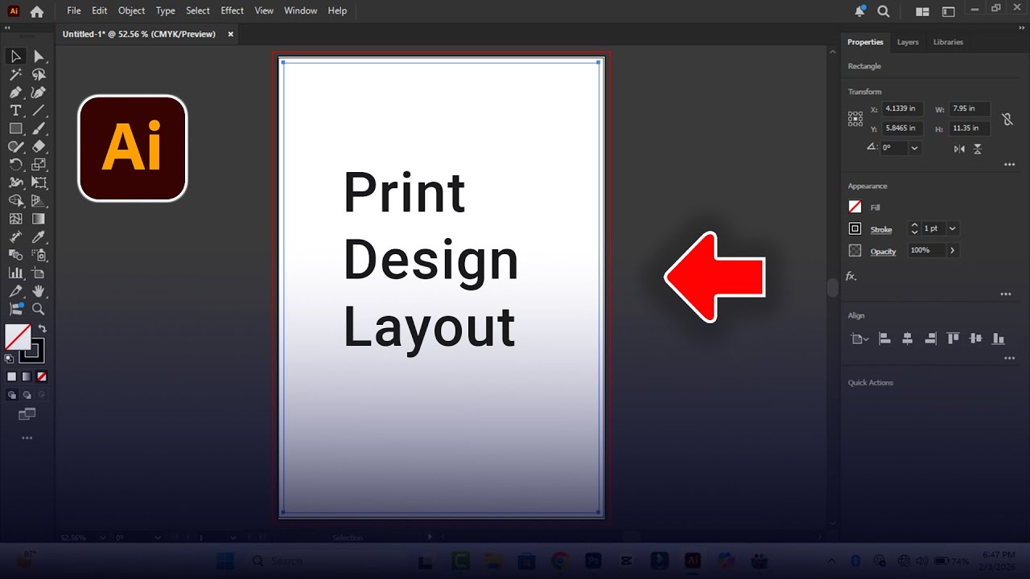Open the rotation angle dropdown
The width and height of the screenshot is (1030, 579).
(x=914, y=148)
